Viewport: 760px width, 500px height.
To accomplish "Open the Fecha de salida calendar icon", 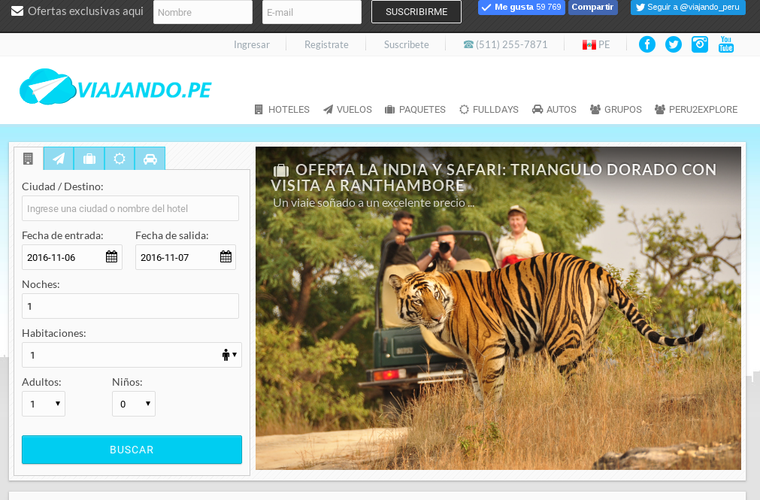I will click(223, 256).
